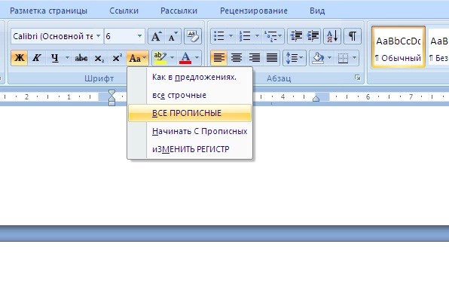Align text left

tap(218, 58)
